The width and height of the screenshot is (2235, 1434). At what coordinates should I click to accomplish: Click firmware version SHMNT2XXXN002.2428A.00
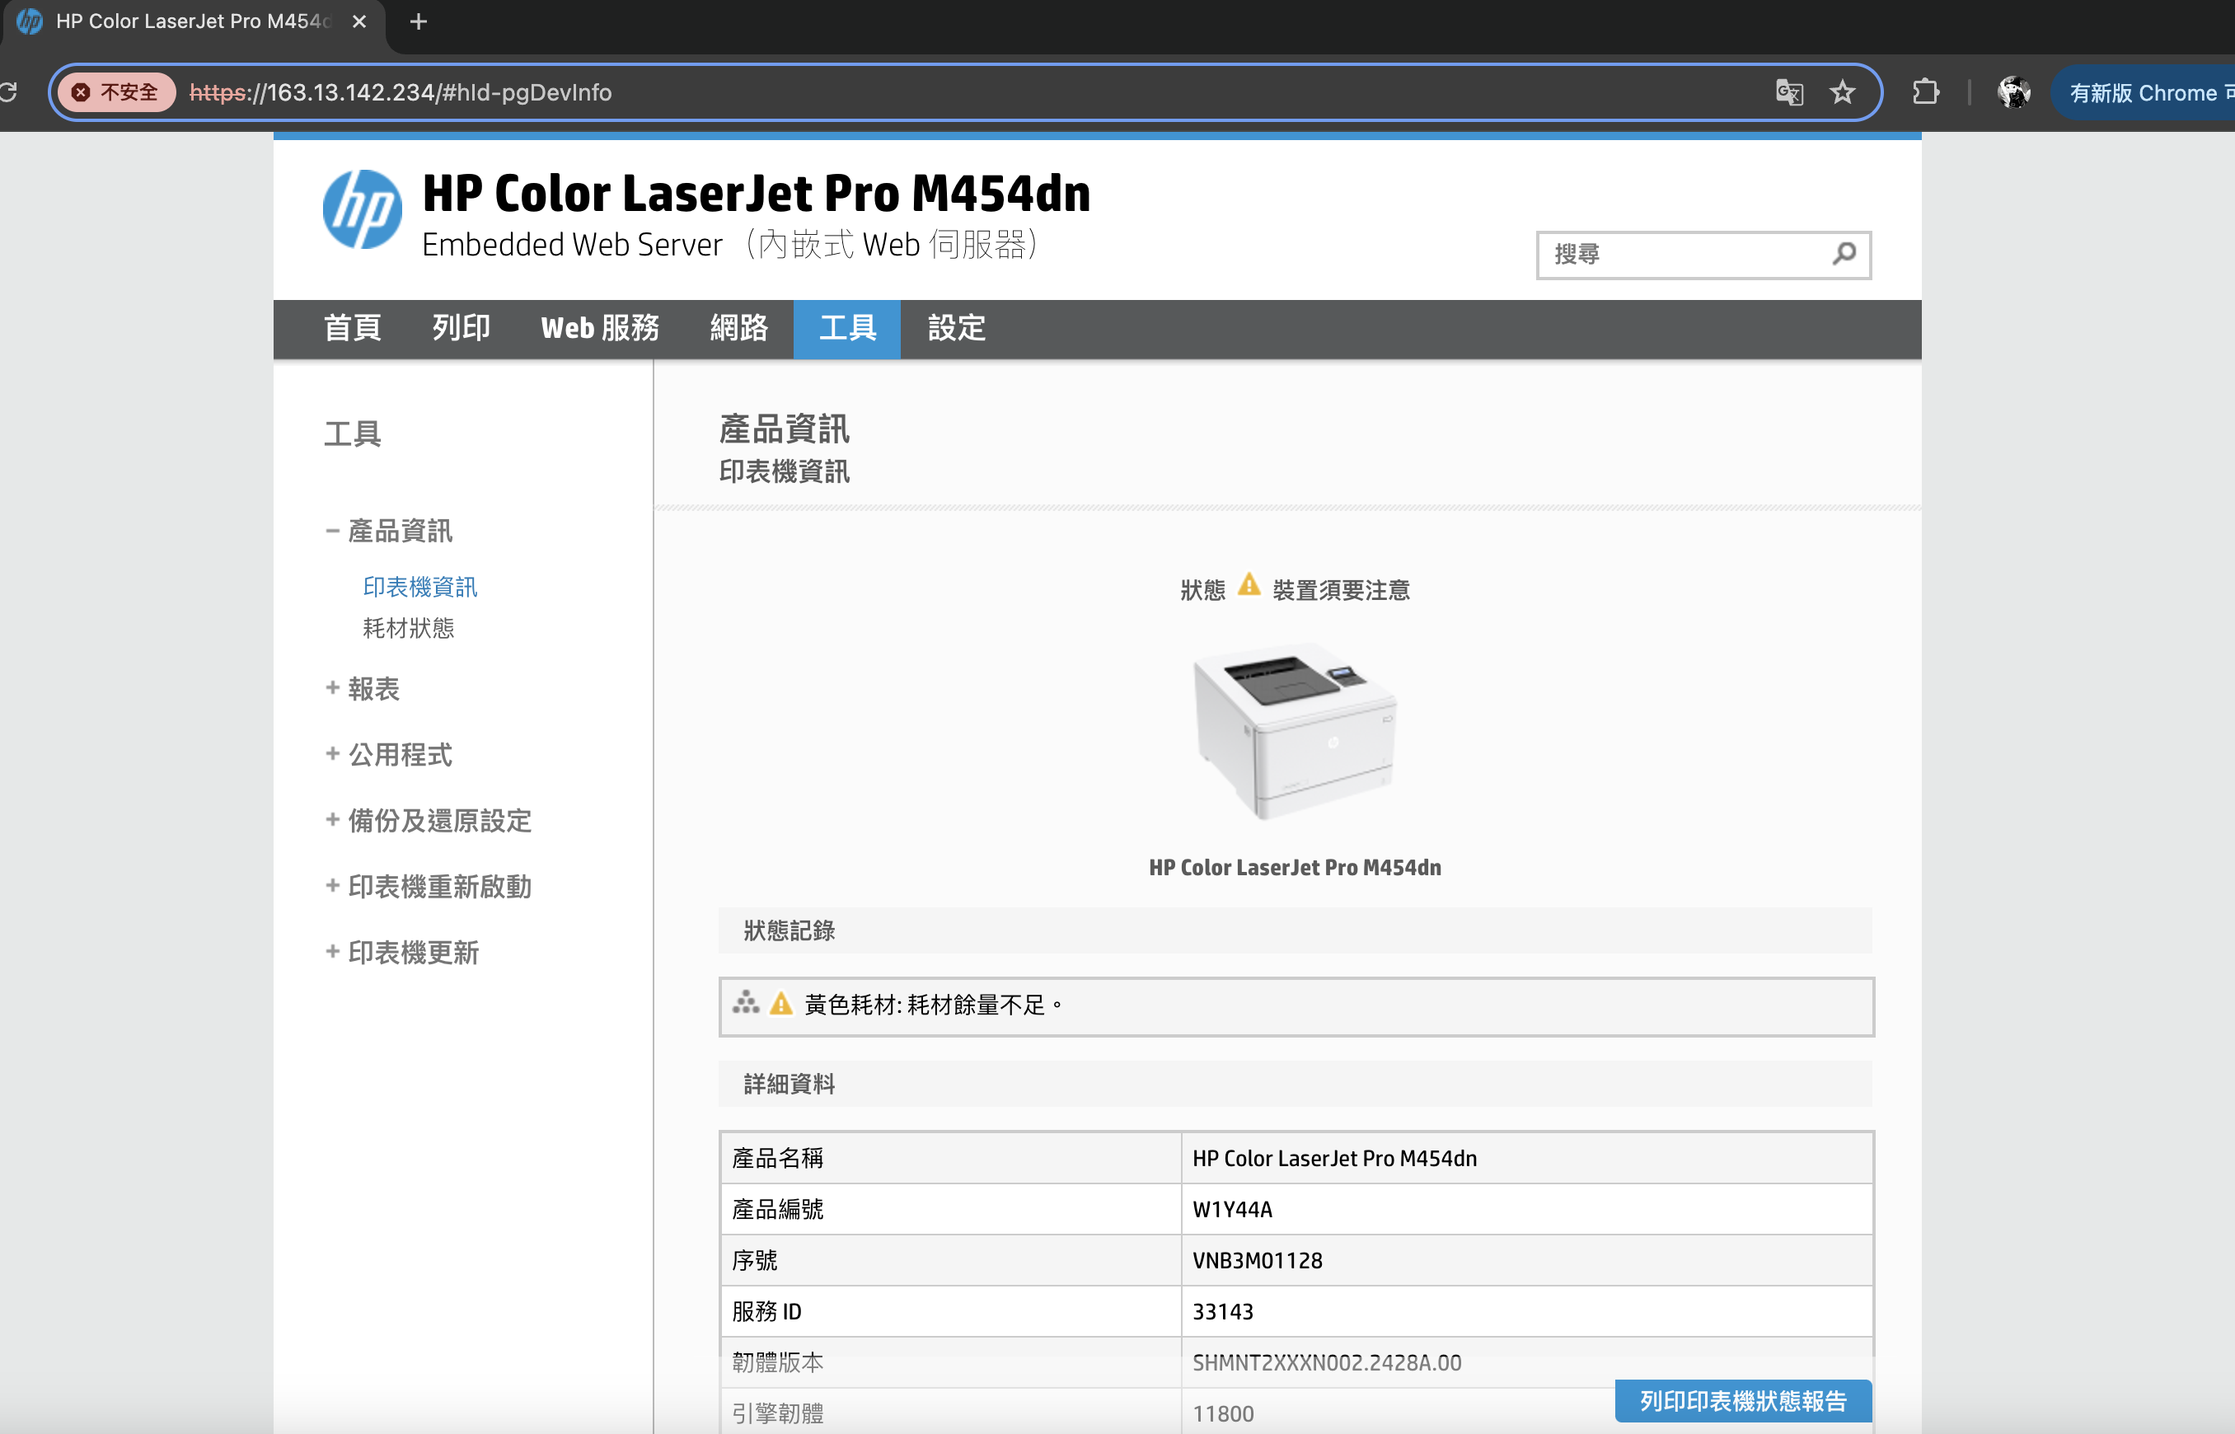coord(1327,1362)
